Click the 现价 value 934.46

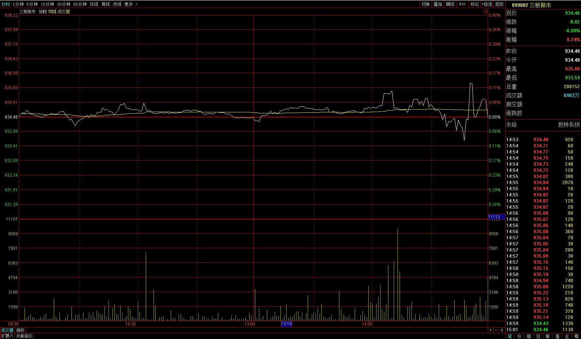coord(572,13)
